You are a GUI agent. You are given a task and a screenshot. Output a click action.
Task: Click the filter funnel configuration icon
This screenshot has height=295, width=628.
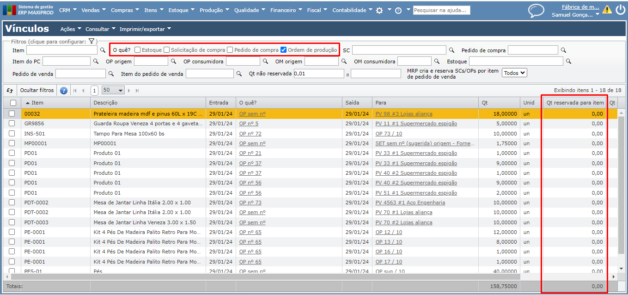tap(91, 41)
